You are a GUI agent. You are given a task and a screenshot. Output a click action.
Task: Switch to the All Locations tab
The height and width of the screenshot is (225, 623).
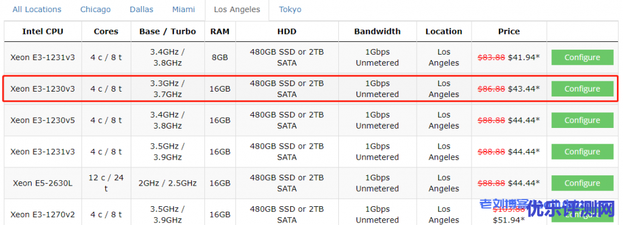tap(37, 10)
